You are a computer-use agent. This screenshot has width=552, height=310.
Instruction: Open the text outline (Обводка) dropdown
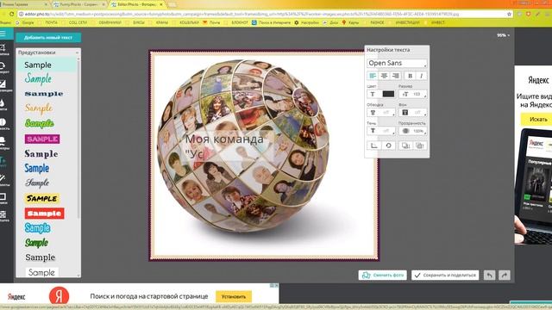pyautogui.click(x=381, y=113)
